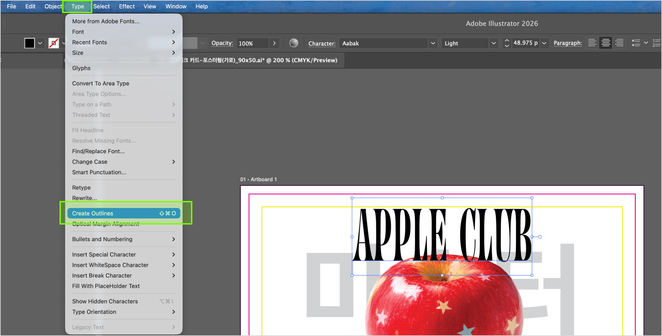Expand Insert WhiteSpace Character submenu
This screenshot has height=336, width=662.
pyautogui.click(x=124, y=265)
